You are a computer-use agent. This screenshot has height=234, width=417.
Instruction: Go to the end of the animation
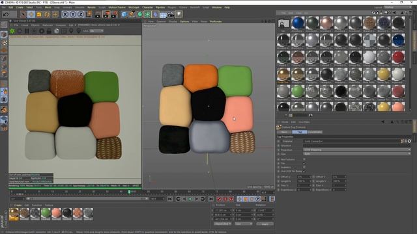(211, 199)
